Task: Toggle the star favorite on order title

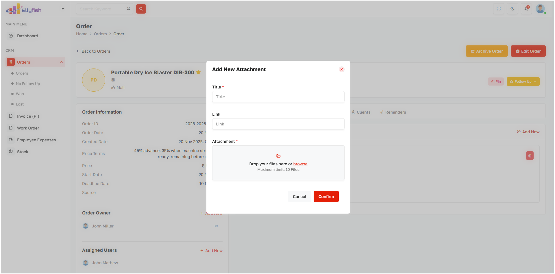Action: coord(198,72)
